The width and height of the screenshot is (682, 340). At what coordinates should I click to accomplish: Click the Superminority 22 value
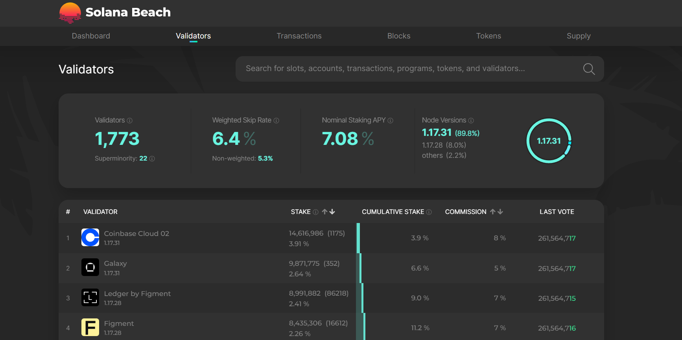point(143,159)
